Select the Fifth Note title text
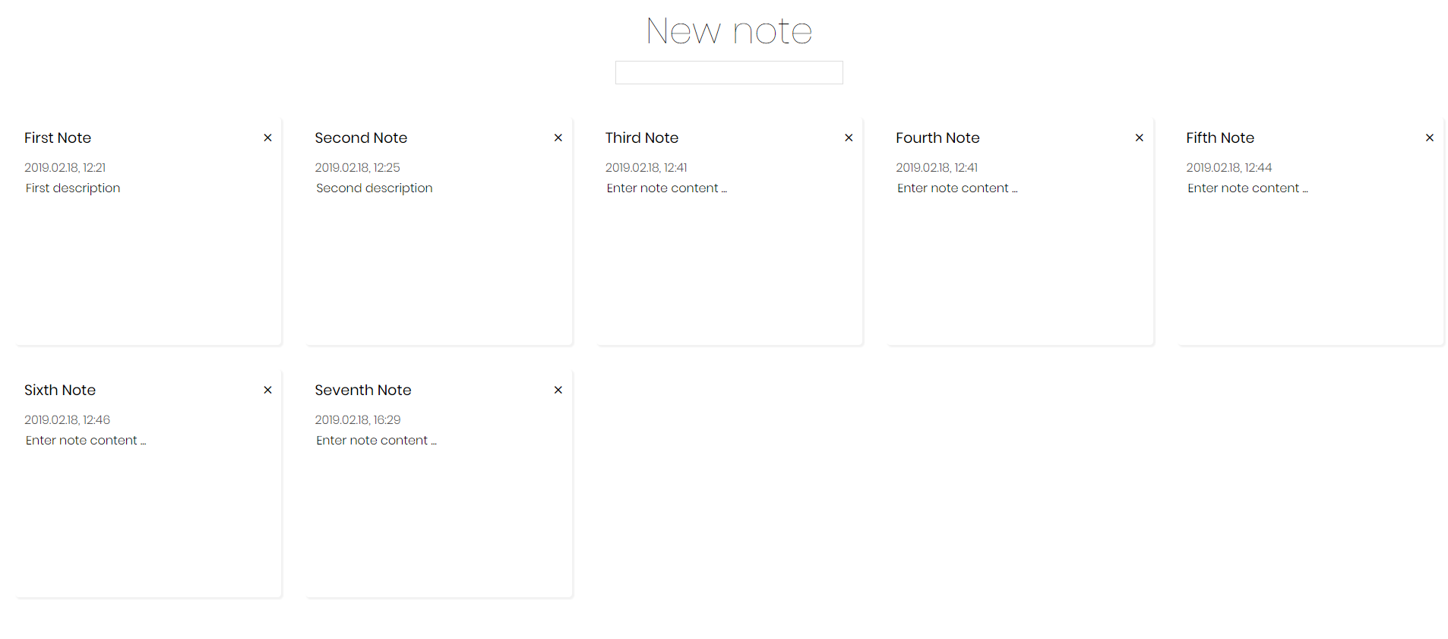Viewport: 1448px width, 639px height. click(1219, 138)
